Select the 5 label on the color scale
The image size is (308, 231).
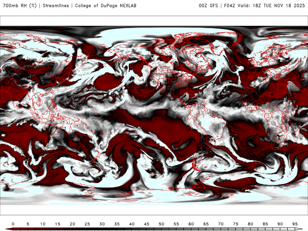click(28, 224)
